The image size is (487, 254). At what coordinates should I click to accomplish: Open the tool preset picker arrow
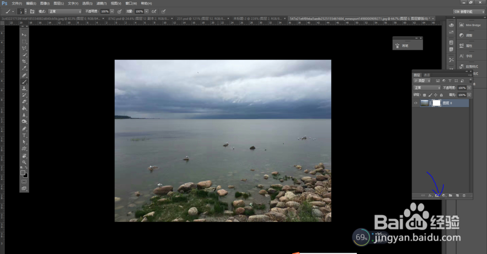(x=13, y=12)
